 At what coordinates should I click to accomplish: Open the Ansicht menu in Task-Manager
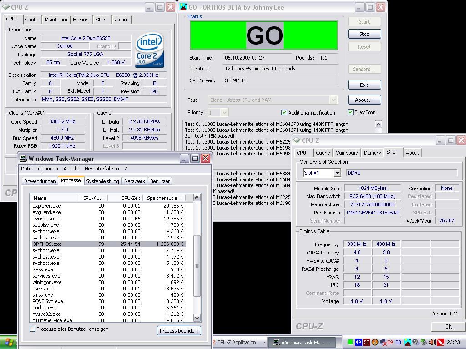71,169
